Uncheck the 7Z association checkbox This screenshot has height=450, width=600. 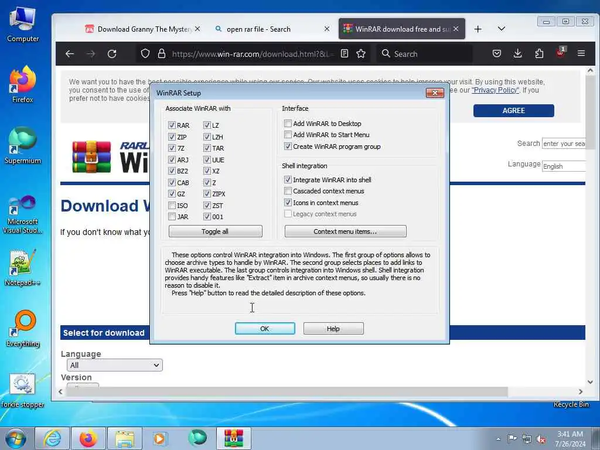(x=172, y=148)
